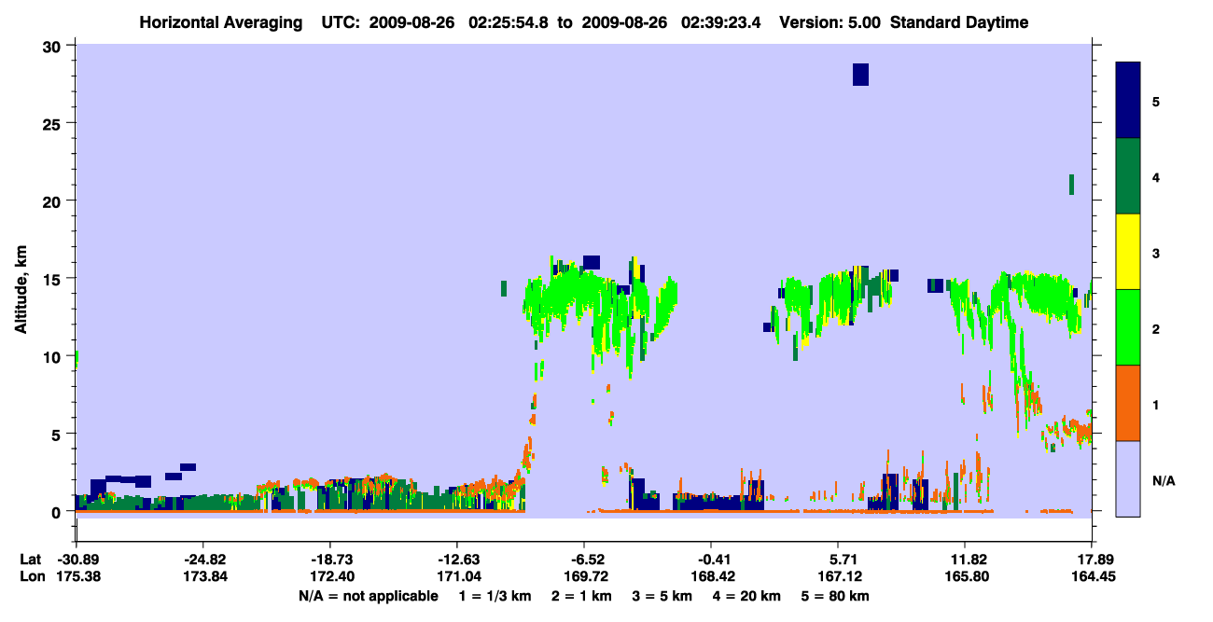The width and height of the screenshot is (1213, 622).
Task: Click 'Version: 5.00' in the title
Action: [x=831, y=22]
